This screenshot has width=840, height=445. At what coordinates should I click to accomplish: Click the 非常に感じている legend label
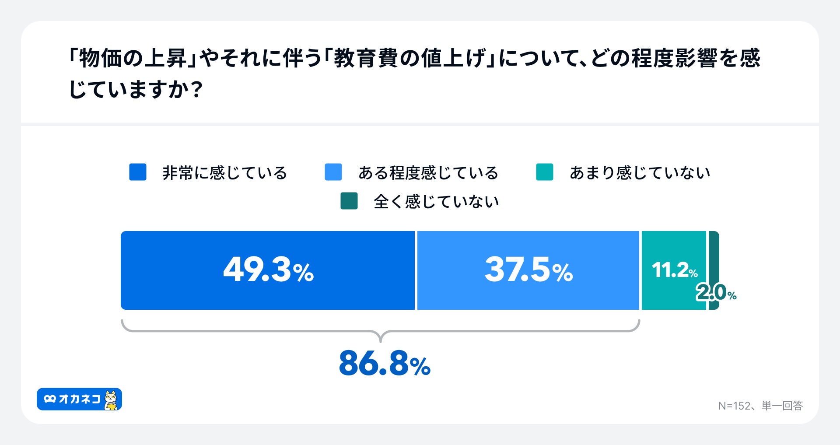point(224,173)
